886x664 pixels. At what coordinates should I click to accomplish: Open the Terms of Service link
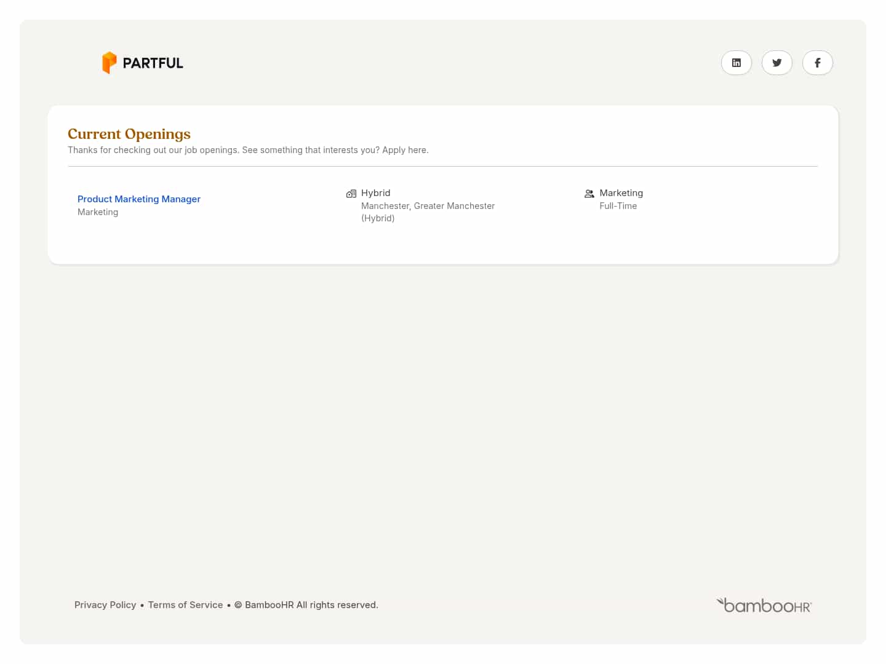click(x=185, y=605)
